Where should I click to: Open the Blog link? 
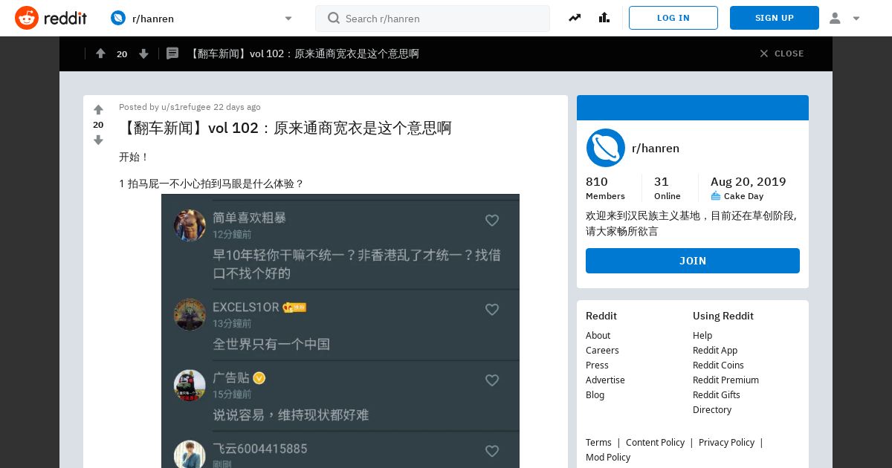click(595, 395)
